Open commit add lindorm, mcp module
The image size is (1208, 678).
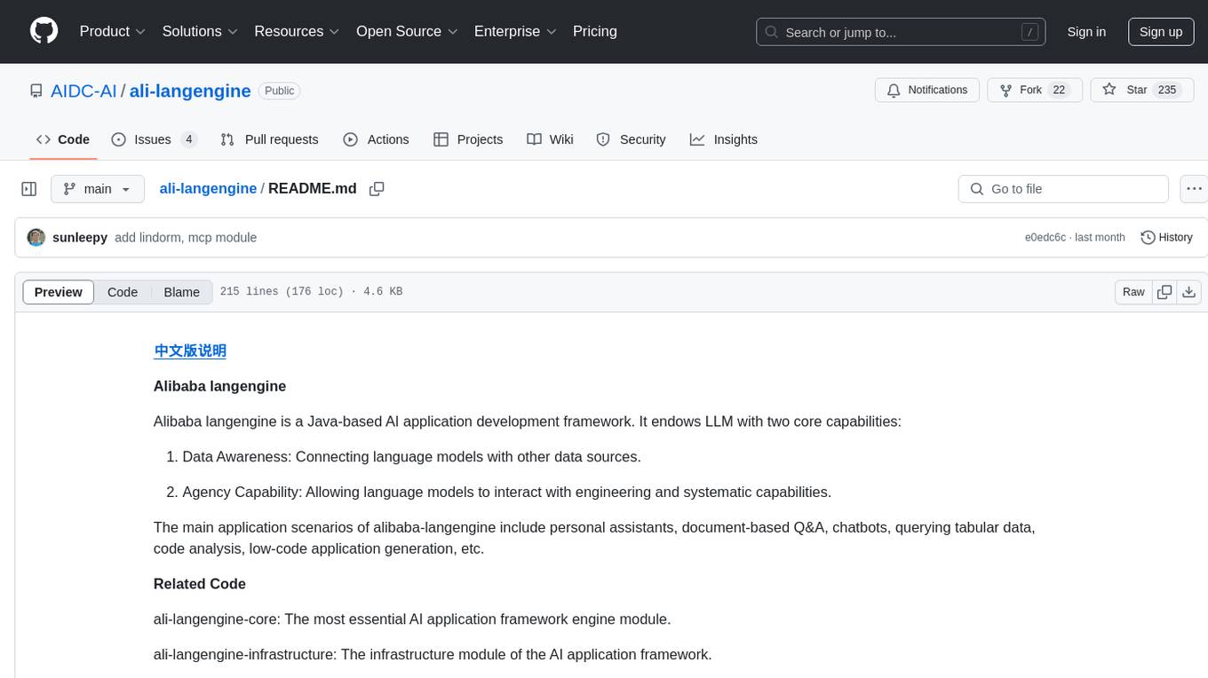[186, 238]
